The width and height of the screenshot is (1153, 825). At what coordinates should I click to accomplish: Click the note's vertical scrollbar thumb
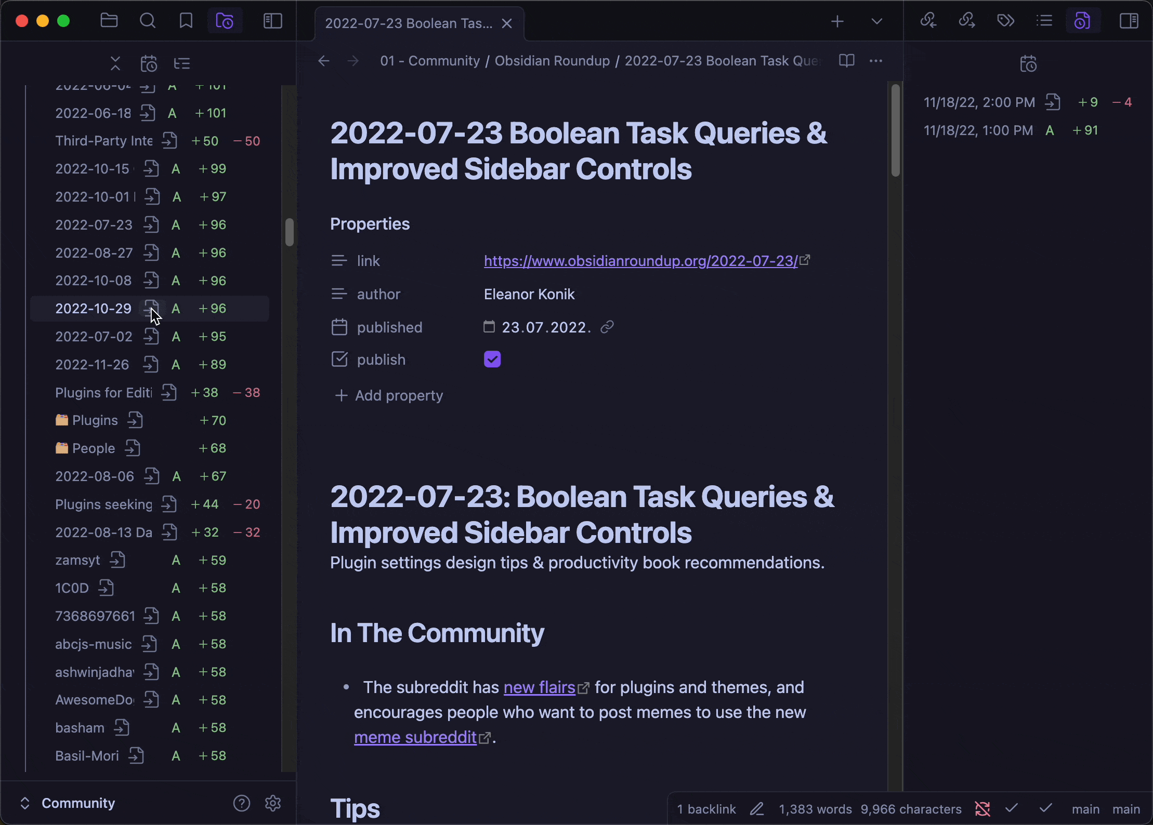895,130
